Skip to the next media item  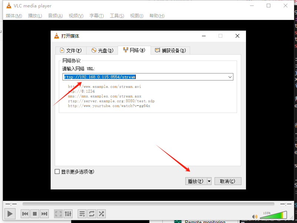pyautogui.click(x=44, y=213)
